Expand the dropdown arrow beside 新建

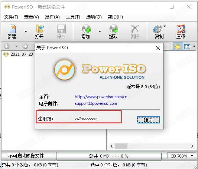click(x=26, y=32)
